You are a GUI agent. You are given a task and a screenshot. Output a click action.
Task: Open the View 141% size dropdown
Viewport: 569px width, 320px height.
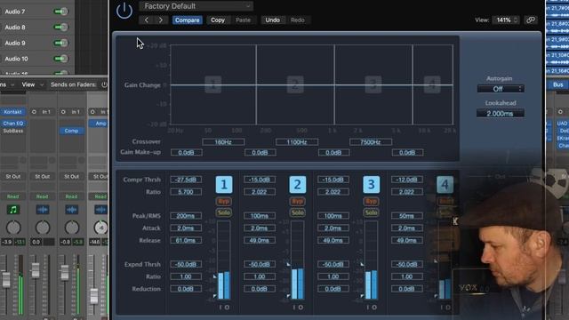click(x=505, y=20)
